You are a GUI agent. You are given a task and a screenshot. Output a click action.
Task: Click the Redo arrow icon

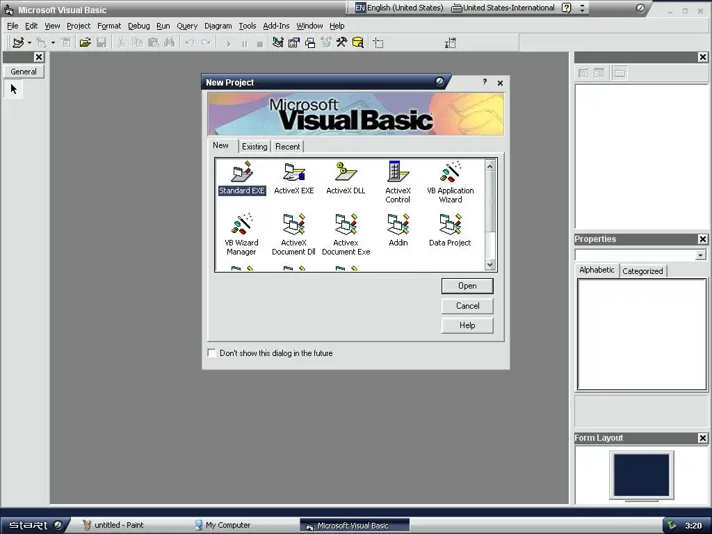206,42
